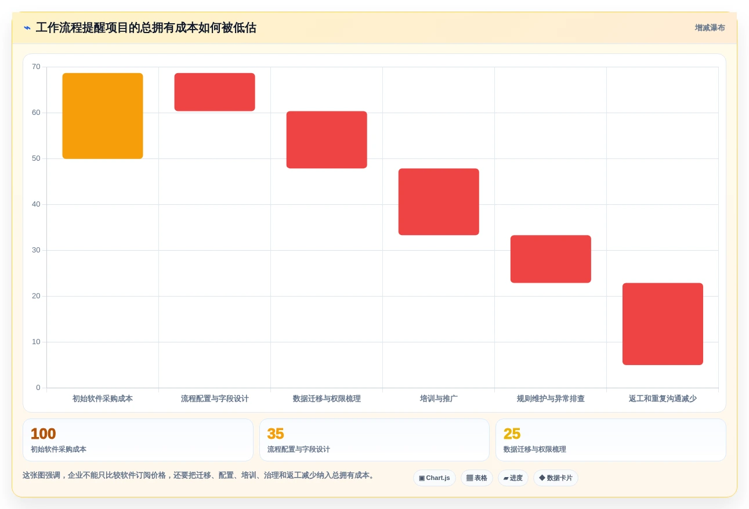Click the red 返工和重复沟通减少 bar
The height and width of the screenshot is (509, 749).
663,324
